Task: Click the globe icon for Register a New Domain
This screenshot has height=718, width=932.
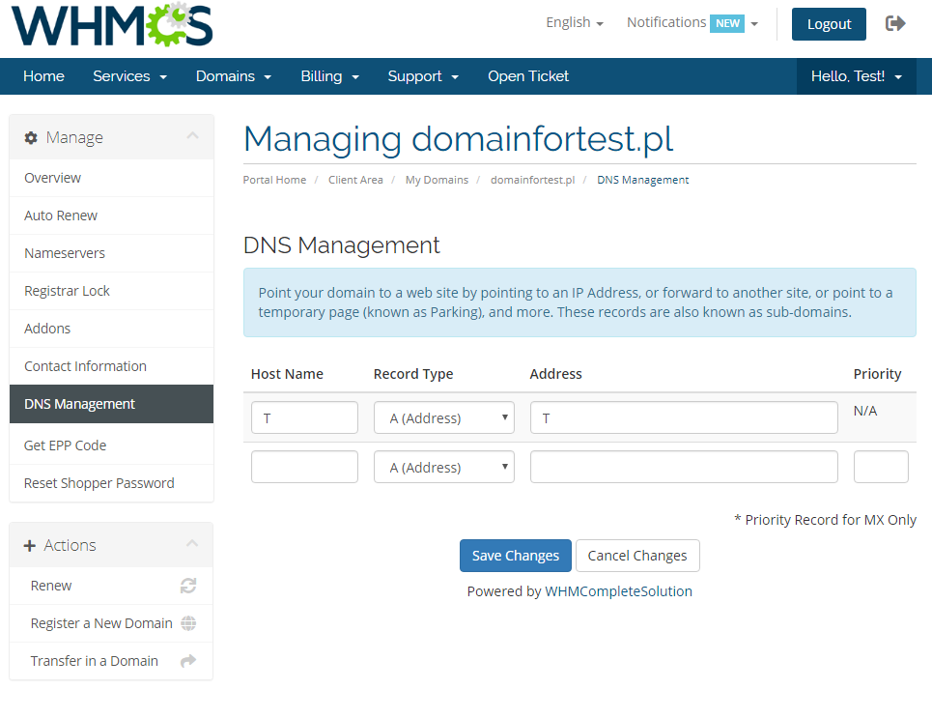Action: click(188, 623)
